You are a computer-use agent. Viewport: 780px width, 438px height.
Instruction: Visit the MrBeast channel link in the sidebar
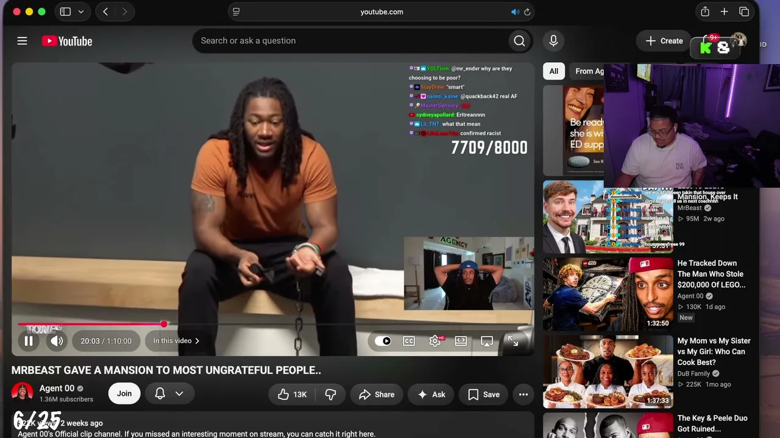[x=690, y=208]
